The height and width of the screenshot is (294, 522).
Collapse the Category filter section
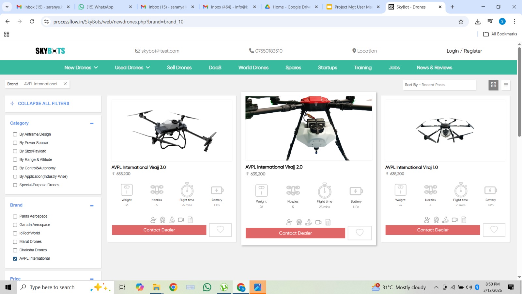92,123
